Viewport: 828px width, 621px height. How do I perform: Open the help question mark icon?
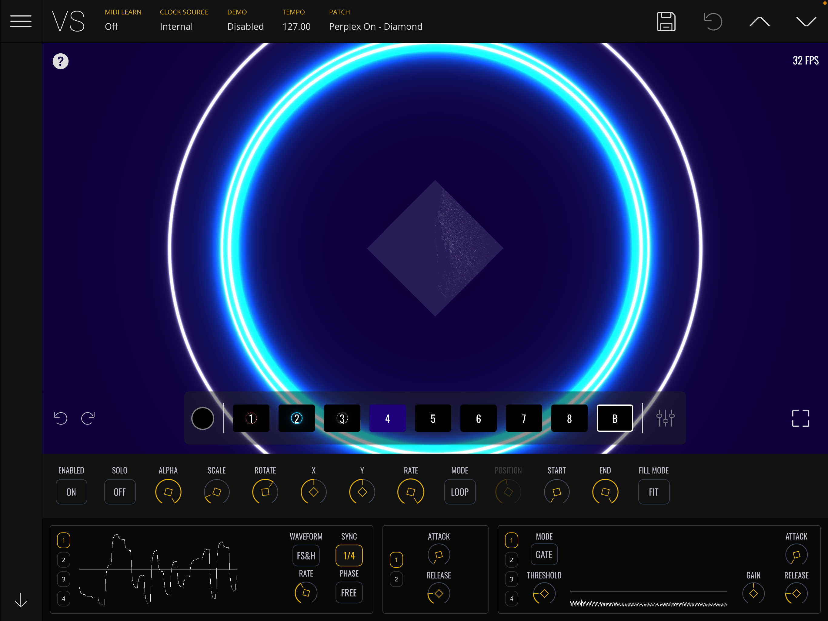pos(60,61)
